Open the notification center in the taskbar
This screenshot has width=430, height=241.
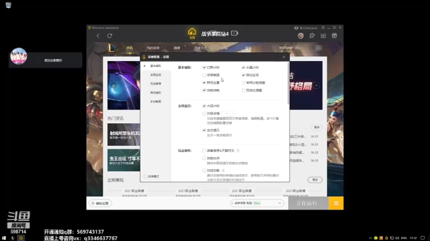(423, 238)
